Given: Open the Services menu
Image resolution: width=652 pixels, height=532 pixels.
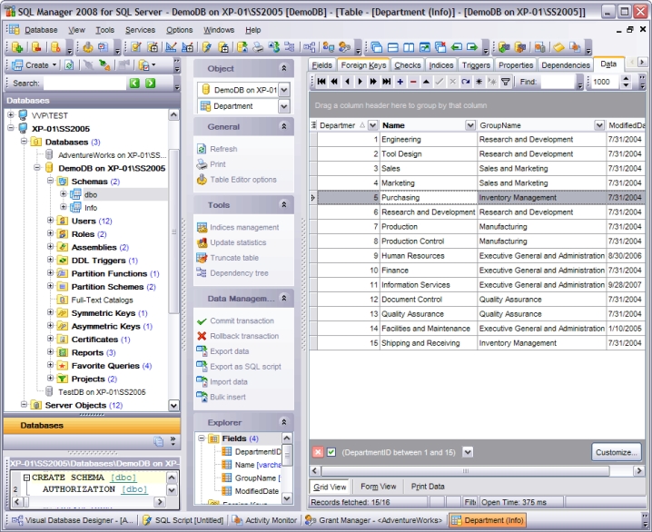Looking at the screenshot, I should pyautogui.click(x=140, y=30).
